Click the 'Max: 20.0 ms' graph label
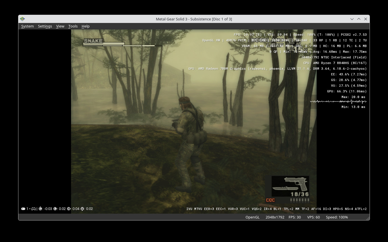This screenshot has height=242, width=388. tap(353, 97)
